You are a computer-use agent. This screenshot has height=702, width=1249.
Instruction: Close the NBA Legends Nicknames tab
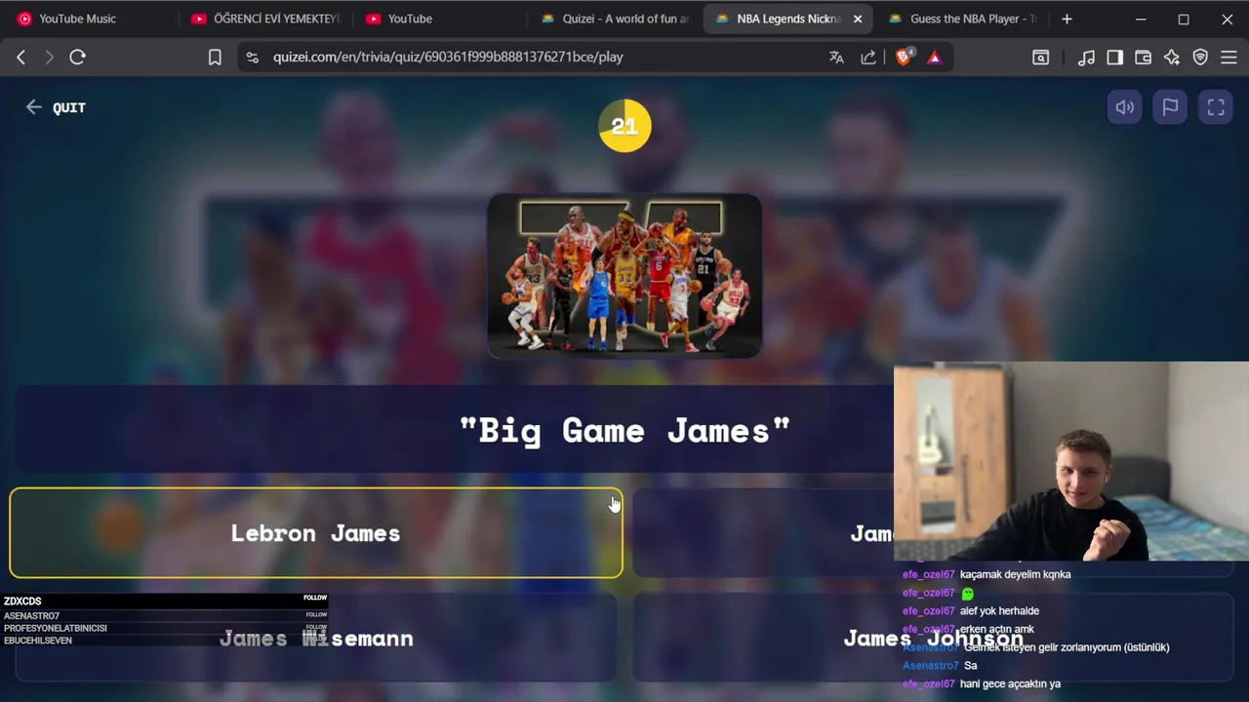(x=858, y=19)
